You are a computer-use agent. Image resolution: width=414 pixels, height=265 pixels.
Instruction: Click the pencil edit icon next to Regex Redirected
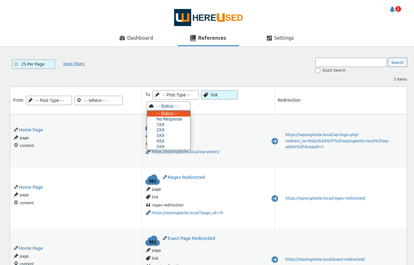[165, 177]
